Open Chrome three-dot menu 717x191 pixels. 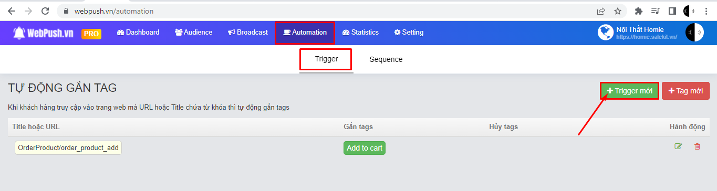(x=706, y=10)
